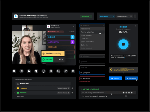
Task: Click the insight summary text box
Action: pos(123,58)
